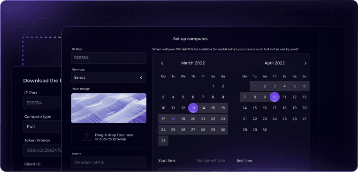358x172 pixels.
Task: Select March 10 in calendar
Action: 163,108
